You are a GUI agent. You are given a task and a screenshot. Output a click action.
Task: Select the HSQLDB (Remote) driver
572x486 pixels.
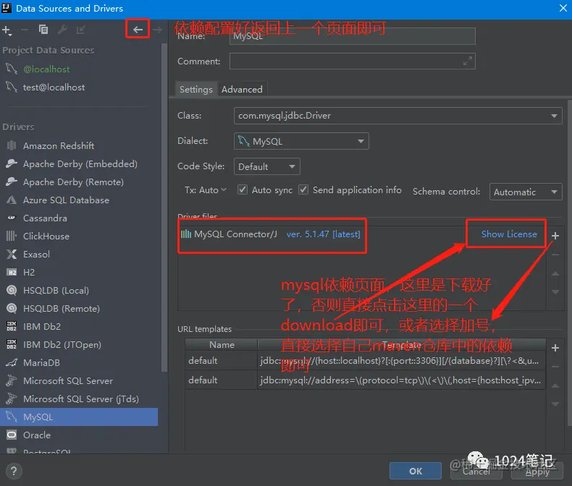[x=79, y=309]
